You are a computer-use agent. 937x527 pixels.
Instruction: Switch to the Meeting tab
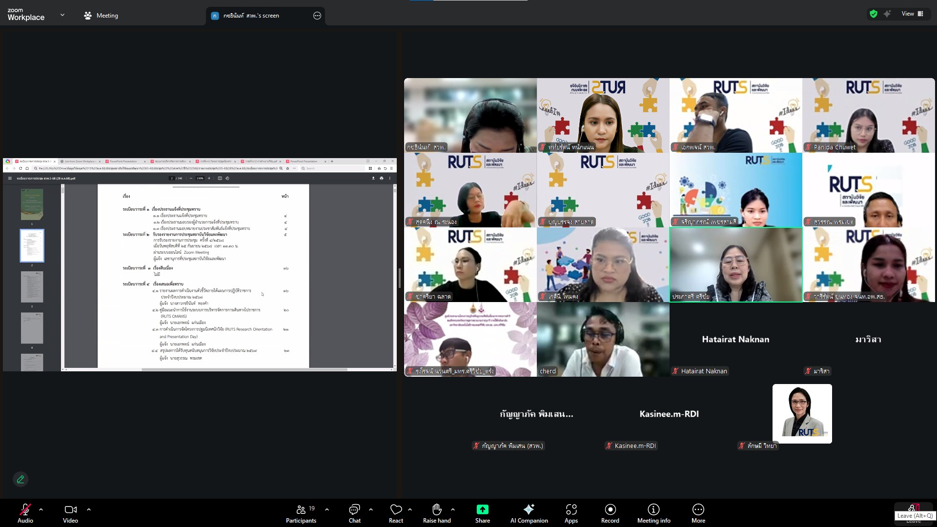[101, 16]
